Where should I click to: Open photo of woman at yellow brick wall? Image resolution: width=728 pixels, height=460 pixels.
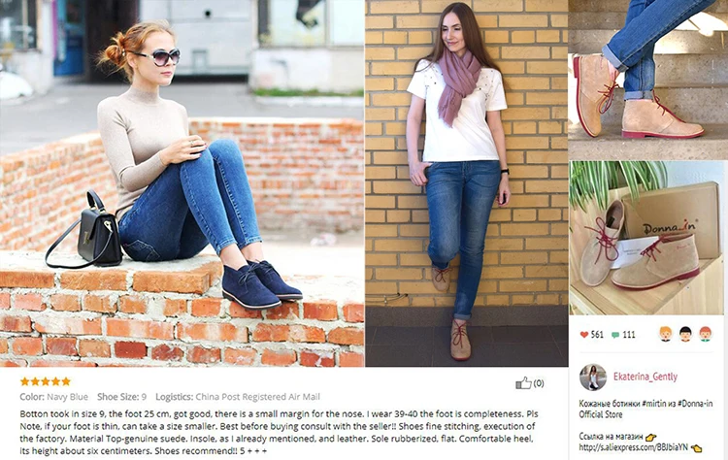(467, 183)
